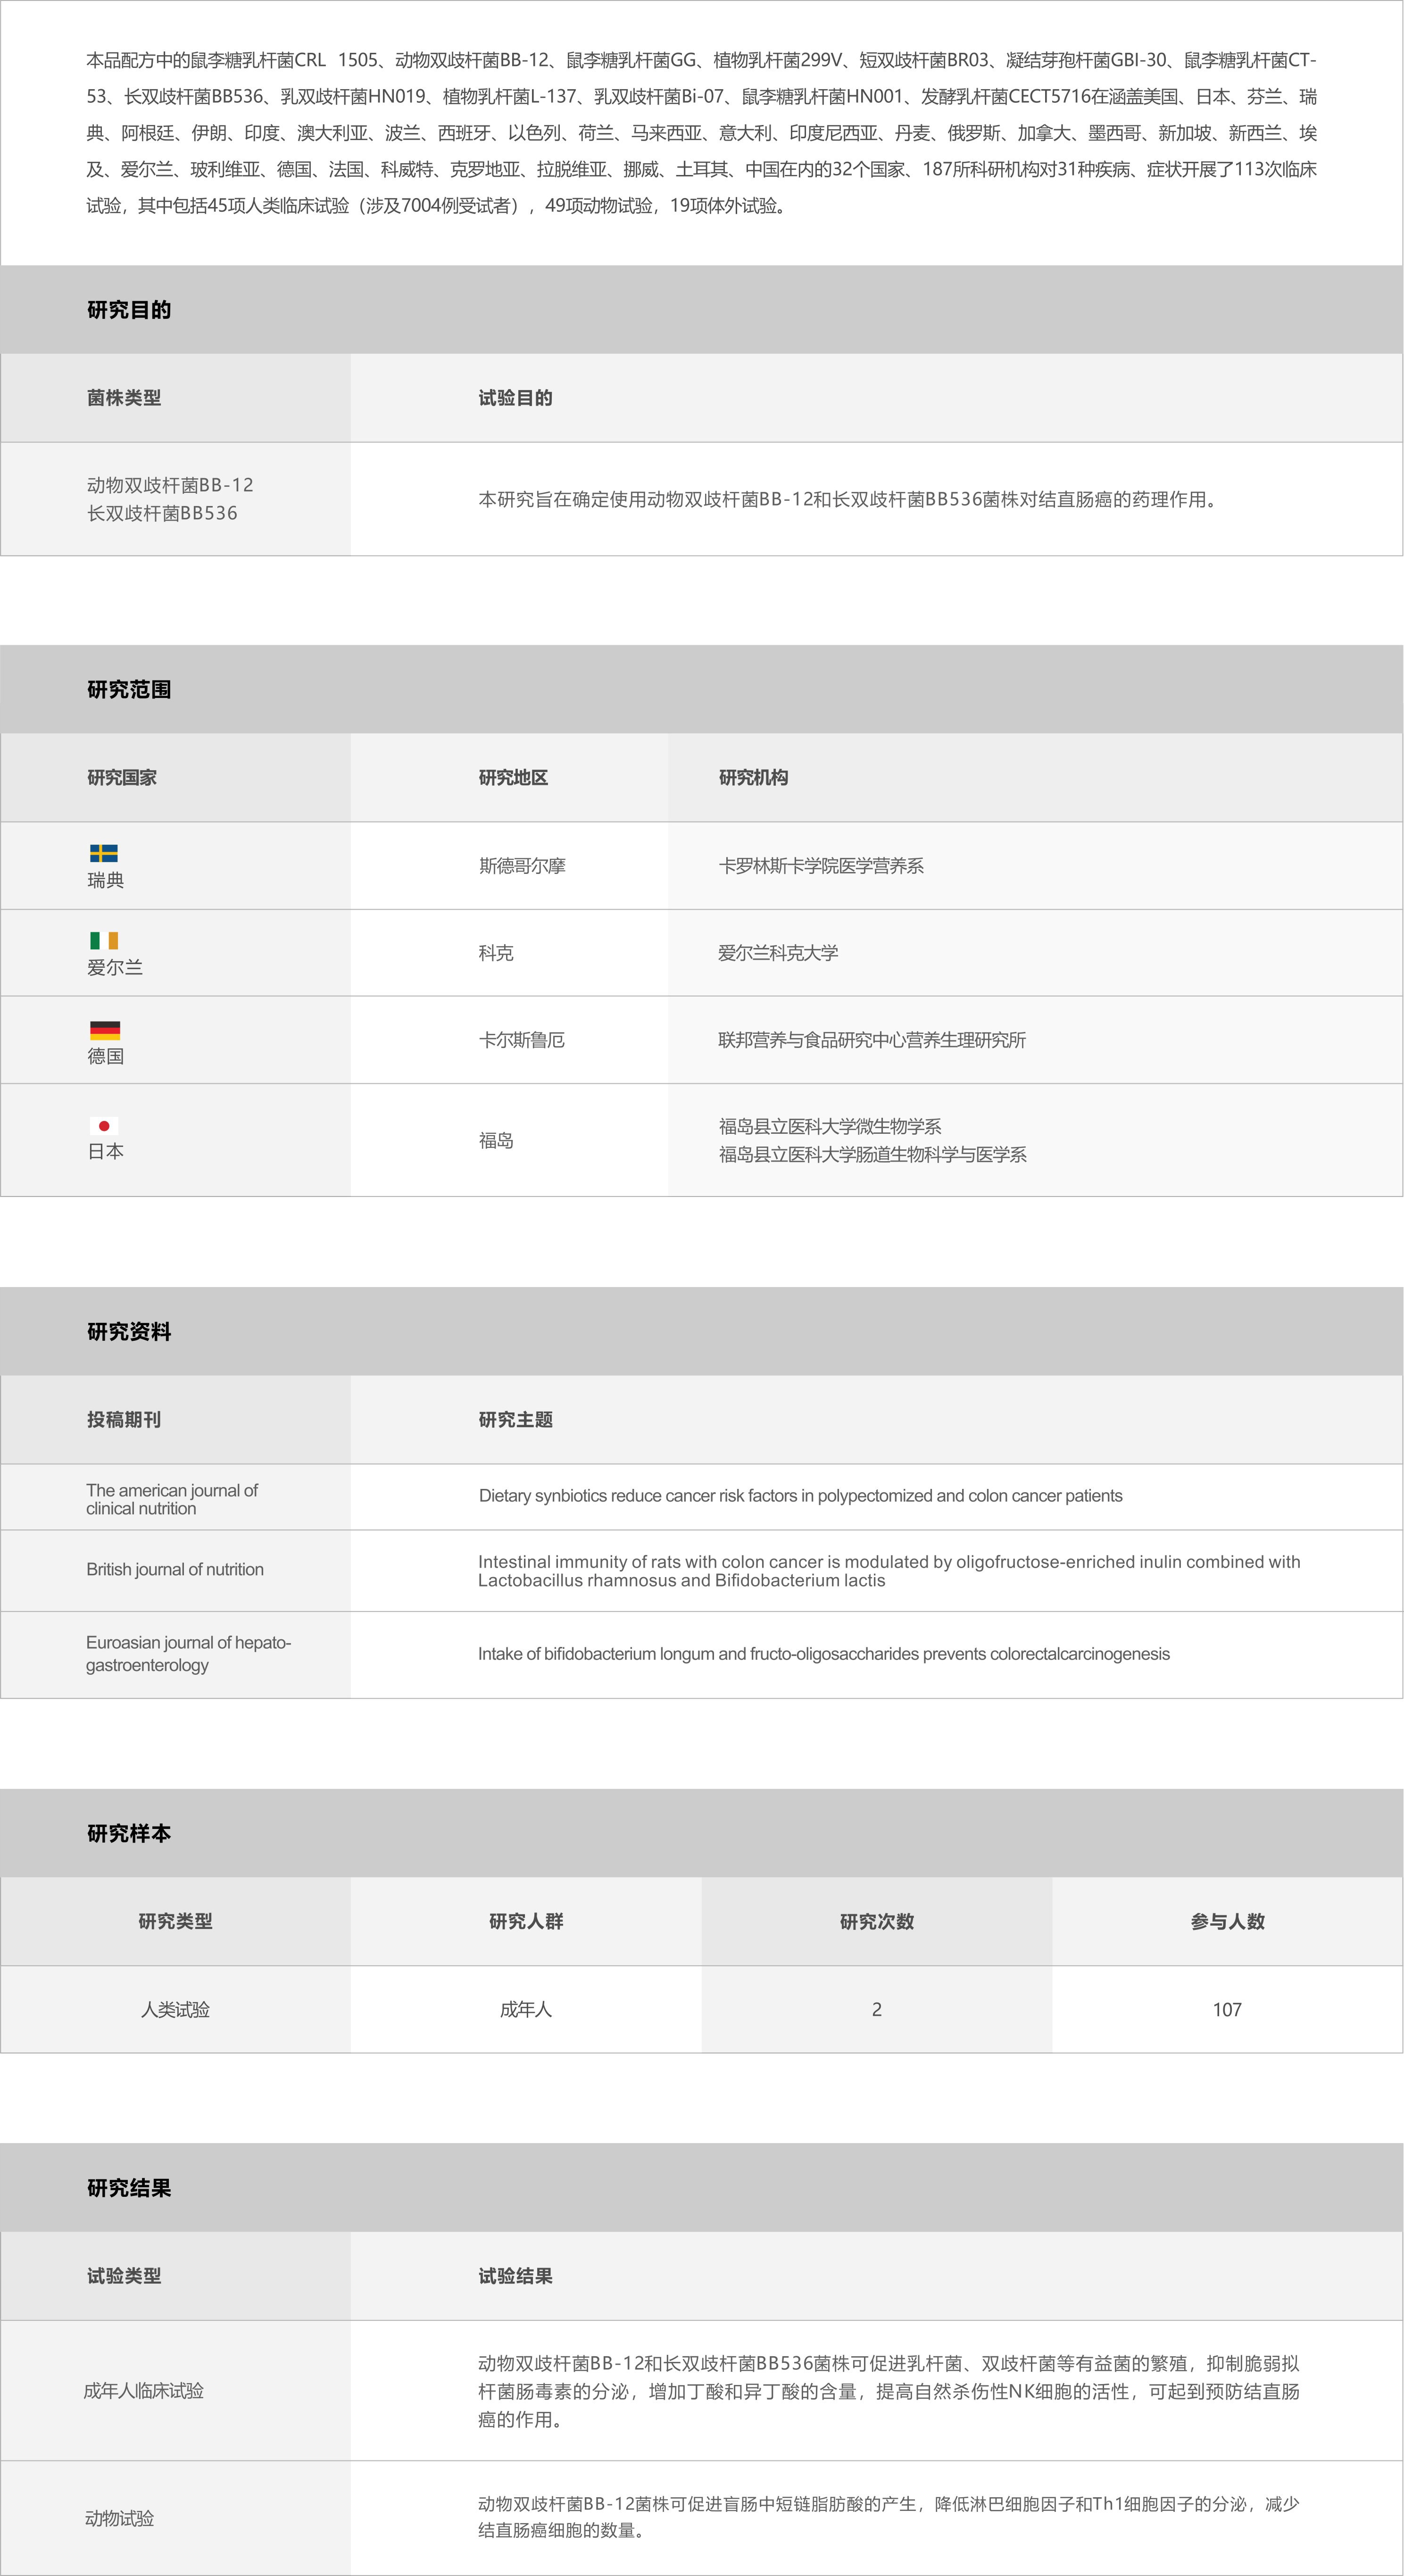Click the 研究次数 column header
Viewport: 1404px width, 2576px height.
pyautogui.click(x=877, y=1921)
